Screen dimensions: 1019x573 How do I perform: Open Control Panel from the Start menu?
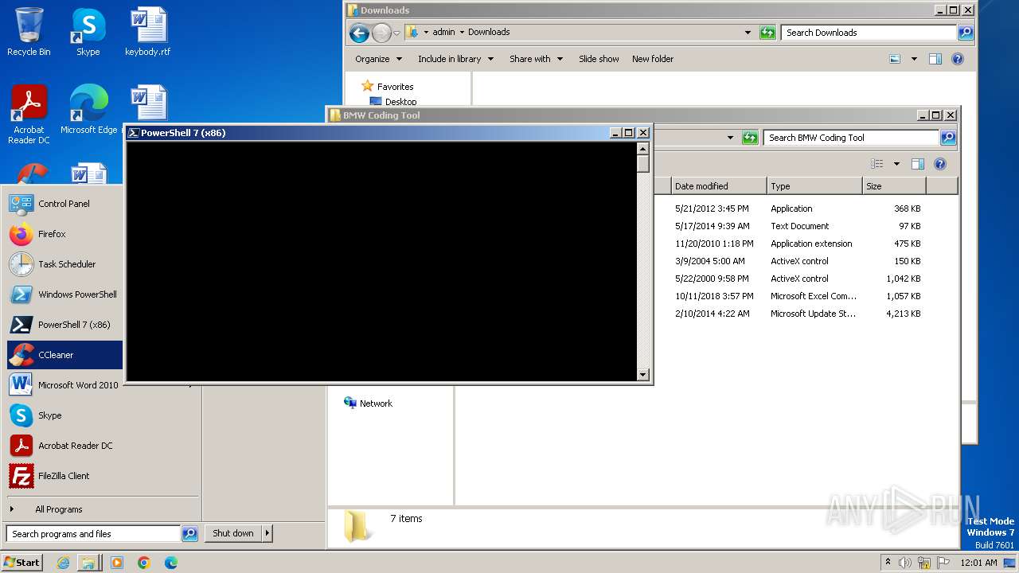(x=64, y=204)
